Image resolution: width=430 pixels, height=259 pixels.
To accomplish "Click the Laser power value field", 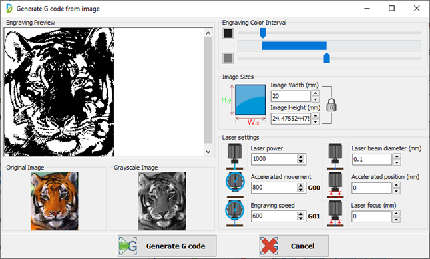I will (274, 159).
